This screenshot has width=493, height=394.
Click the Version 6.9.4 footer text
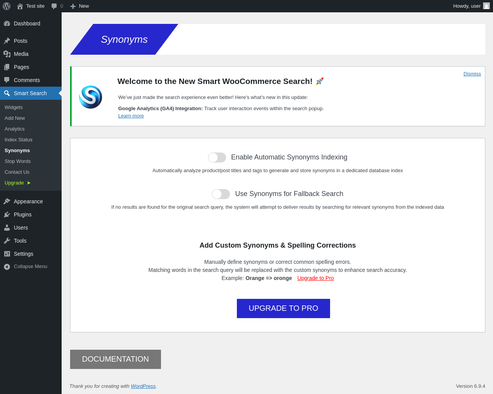471,386
